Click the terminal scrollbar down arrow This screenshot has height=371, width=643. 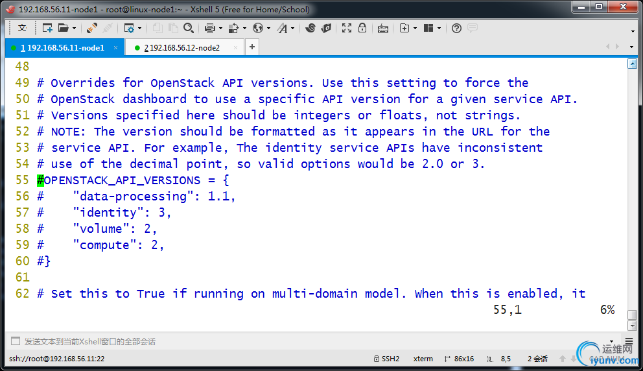633,326
